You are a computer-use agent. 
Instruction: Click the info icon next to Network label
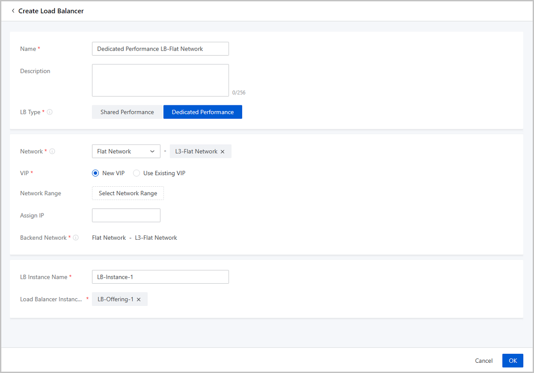53,151
